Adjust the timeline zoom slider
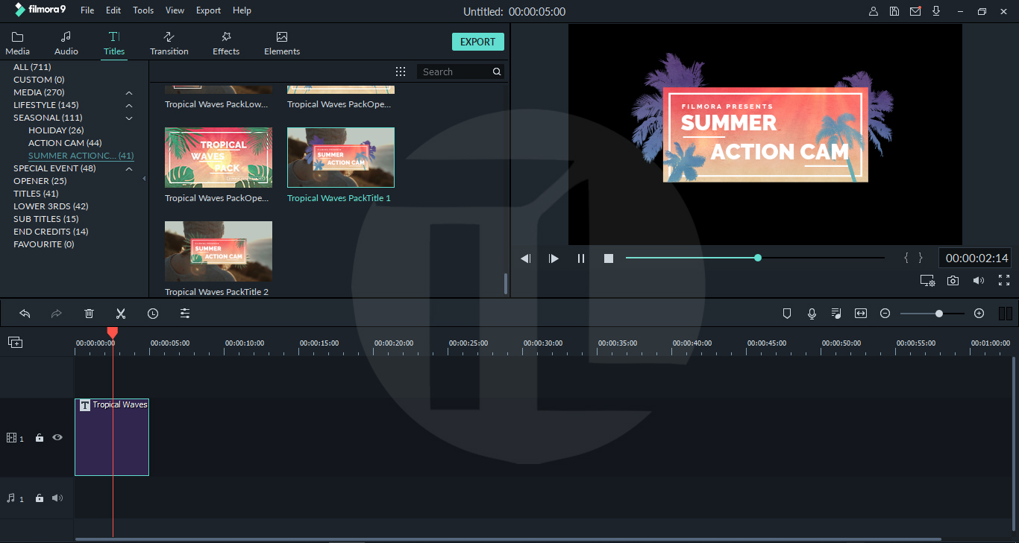Screen dimensions: 1019x543 [938, 313]
